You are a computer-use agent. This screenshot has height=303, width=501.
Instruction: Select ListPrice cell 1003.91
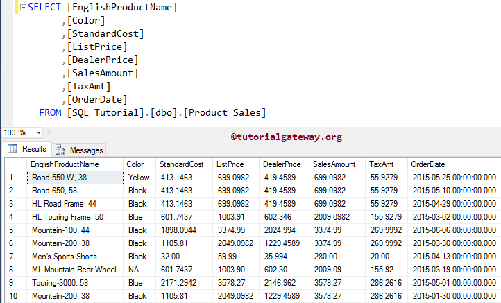[236, 217]
